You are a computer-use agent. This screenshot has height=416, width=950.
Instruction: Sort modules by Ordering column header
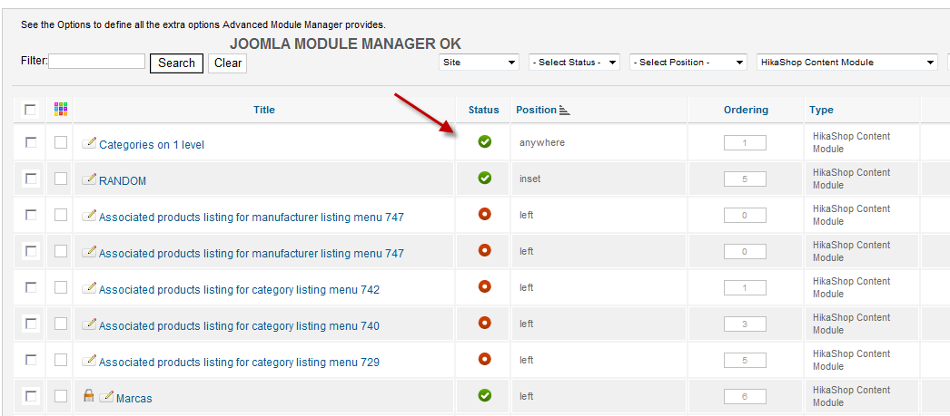point(746,110)
